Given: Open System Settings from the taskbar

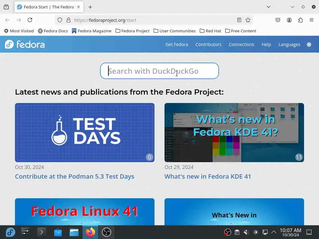Looking at the screenshot, I should (26, 232).
